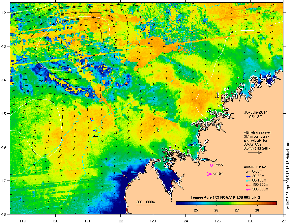Screen dimensions: 290x224
Task: Click the black 0-30m arrow in legend
Action: click(248, 172)
